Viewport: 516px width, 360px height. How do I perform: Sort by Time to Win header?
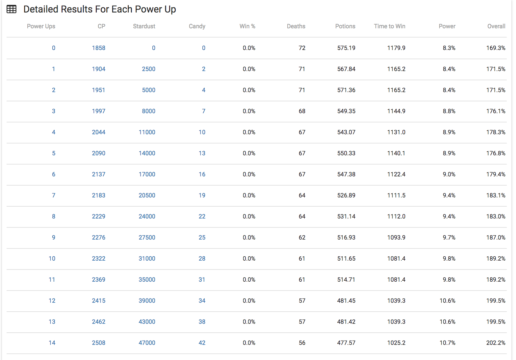coord(389,26)
